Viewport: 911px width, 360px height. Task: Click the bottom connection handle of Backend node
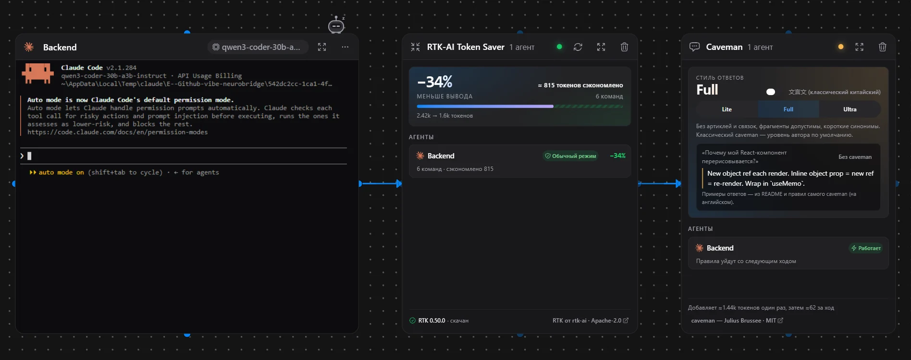[x=187, y=335]
